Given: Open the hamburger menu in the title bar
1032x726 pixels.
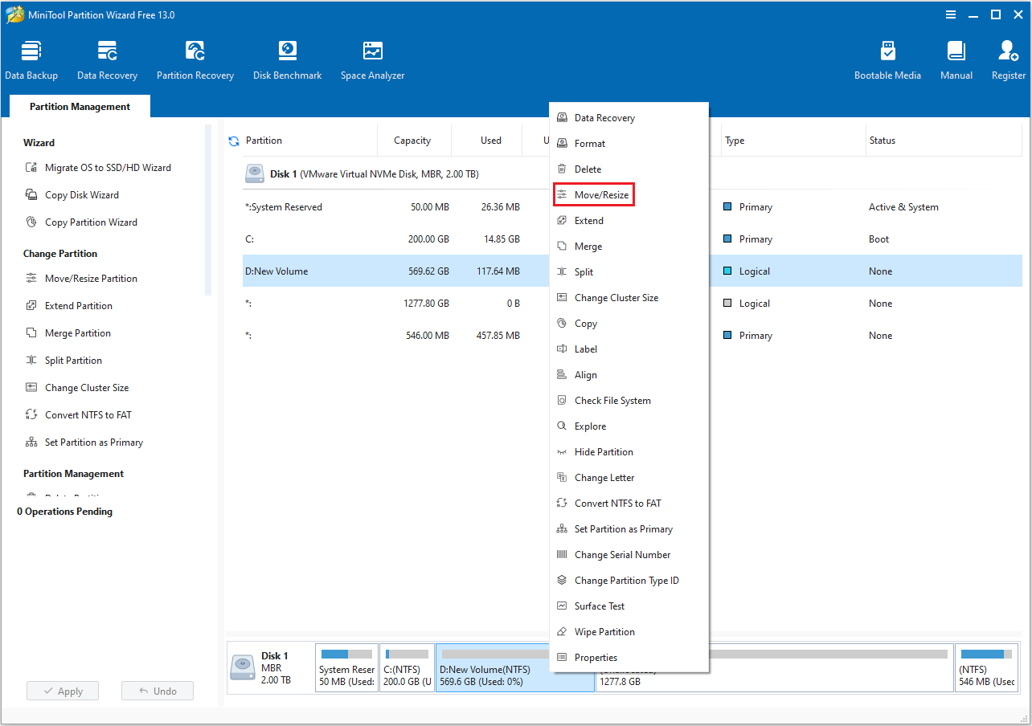Looking at the screenshot, I should [x=951, y=14].
